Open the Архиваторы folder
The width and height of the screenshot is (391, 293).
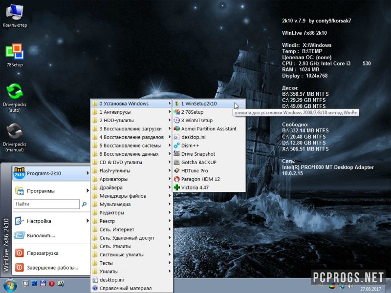[x=131, y=179]
